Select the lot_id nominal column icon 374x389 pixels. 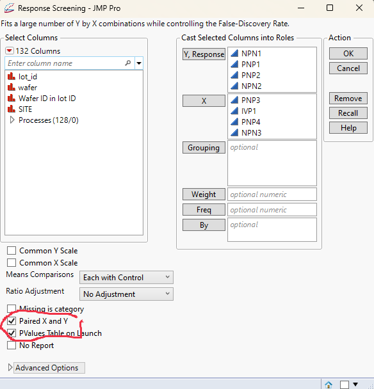(12, 76)
